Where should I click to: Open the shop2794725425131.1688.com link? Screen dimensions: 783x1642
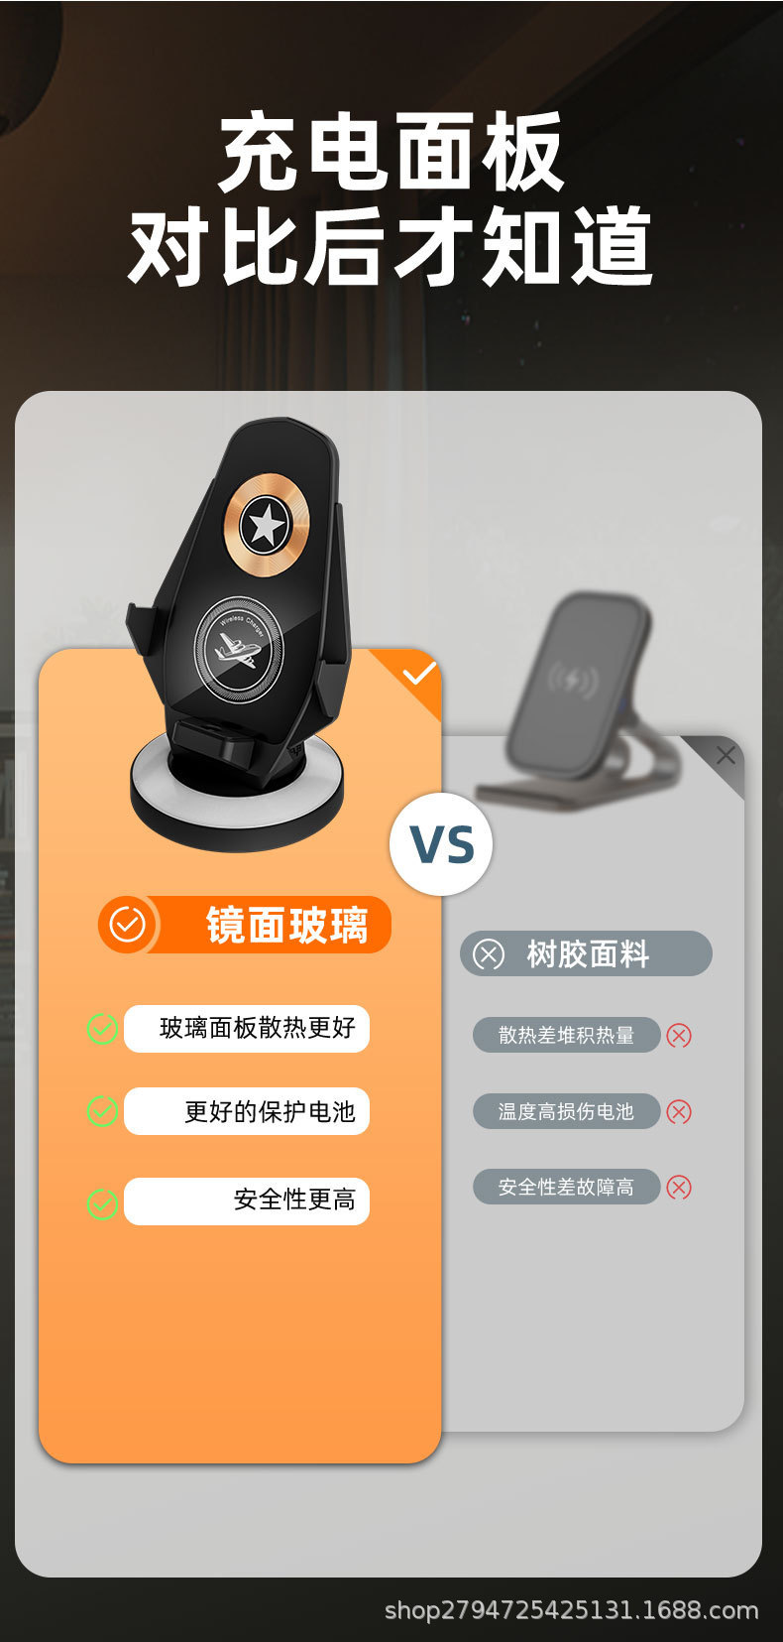(x=571, y=1610)
